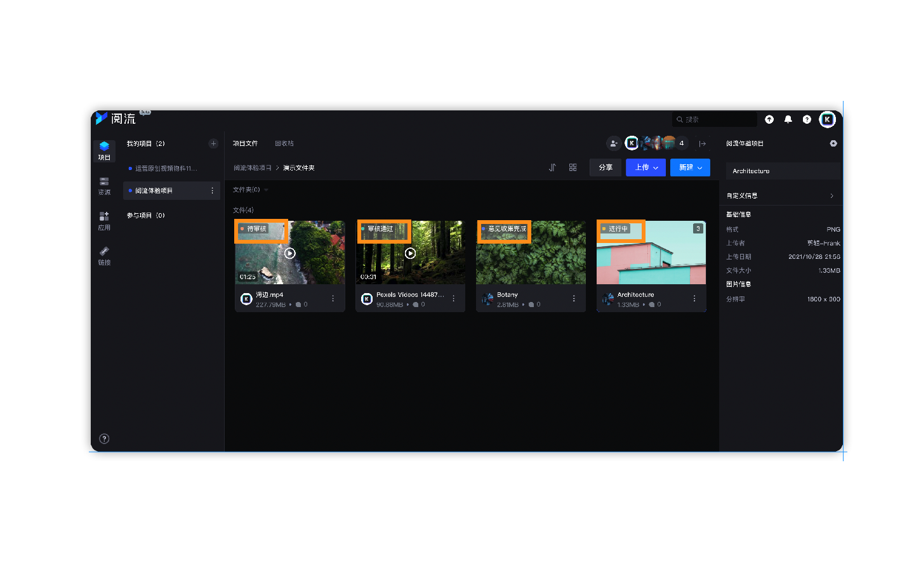Open the user avatar K menu in header
The height and width of the screenshot is (571, 914).
click(x=827, y=119)
